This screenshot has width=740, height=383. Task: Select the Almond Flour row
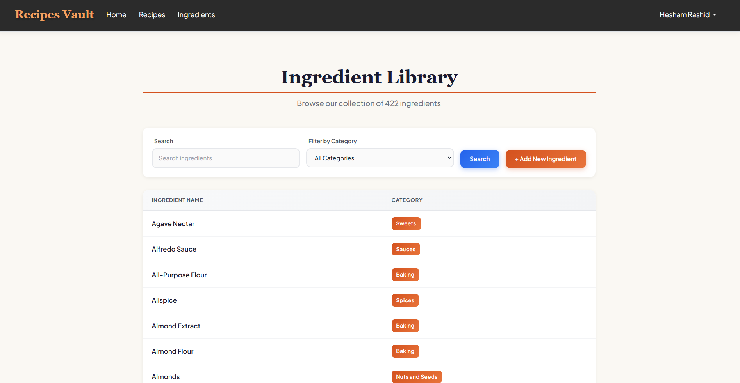172,351
